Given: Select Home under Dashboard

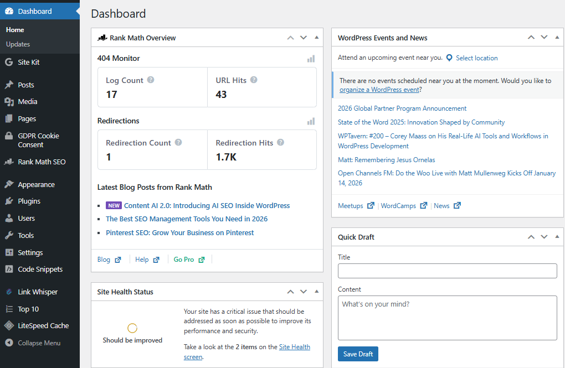Looking at the screenshot, I should click(15, 29).
